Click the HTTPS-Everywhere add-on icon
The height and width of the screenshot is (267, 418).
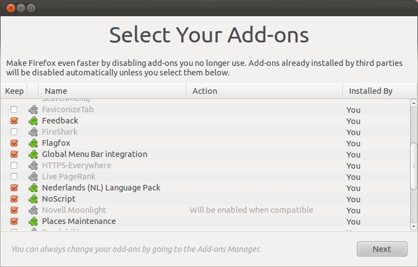(x=33, y=165)
